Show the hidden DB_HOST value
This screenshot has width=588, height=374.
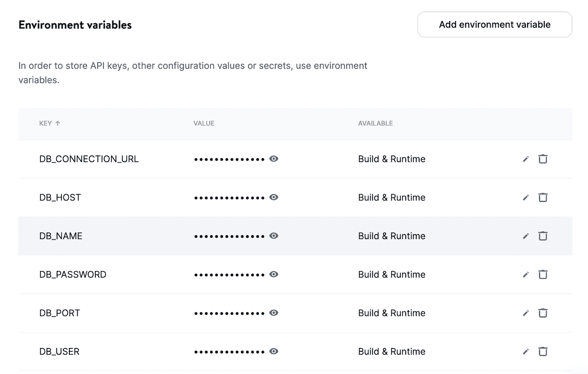click(x=273, y=197)
